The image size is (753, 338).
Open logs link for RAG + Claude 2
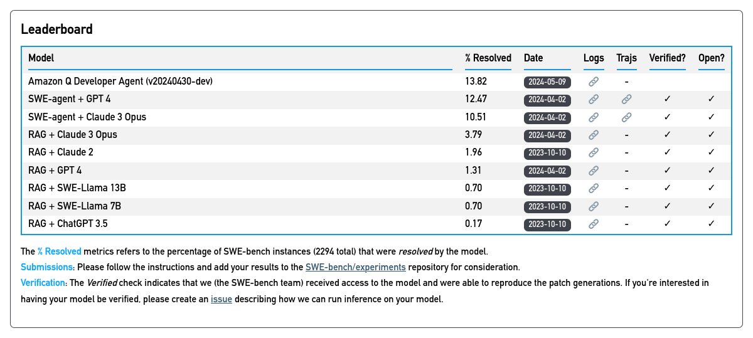594,152
